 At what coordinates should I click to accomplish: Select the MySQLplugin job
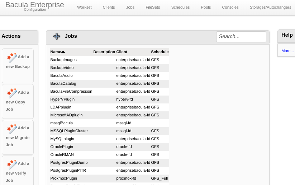tap(62, 139)
